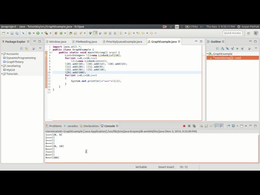Image resolution: width=260 pixels, height=195 pixels.
Task: Collapse the GraphExample node in Outline
Action: click(208, 54)
